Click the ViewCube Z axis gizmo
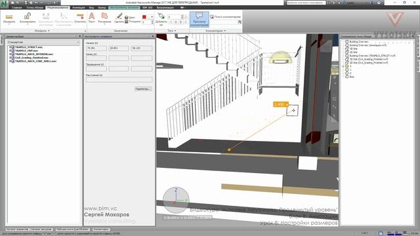The height and width of the screenshot is (236, 420). [x=176, y=190]
